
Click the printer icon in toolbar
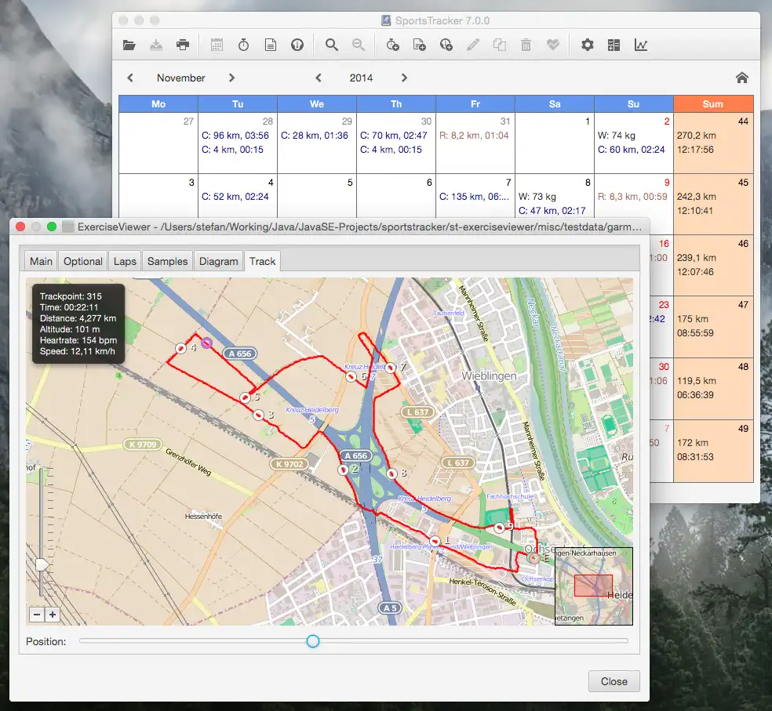point(183,45)
